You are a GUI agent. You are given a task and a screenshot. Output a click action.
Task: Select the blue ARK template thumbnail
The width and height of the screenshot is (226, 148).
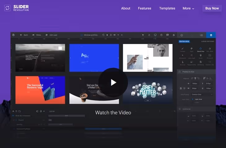pyautogui.click(x=94, y=58)
